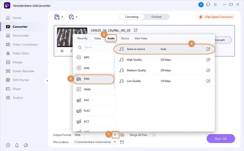This screenshot has width=244, height=151.
Task: Open the Toolbox section
Action: 14,98
